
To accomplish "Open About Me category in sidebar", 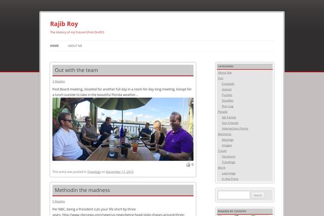I will click(225, 72).
